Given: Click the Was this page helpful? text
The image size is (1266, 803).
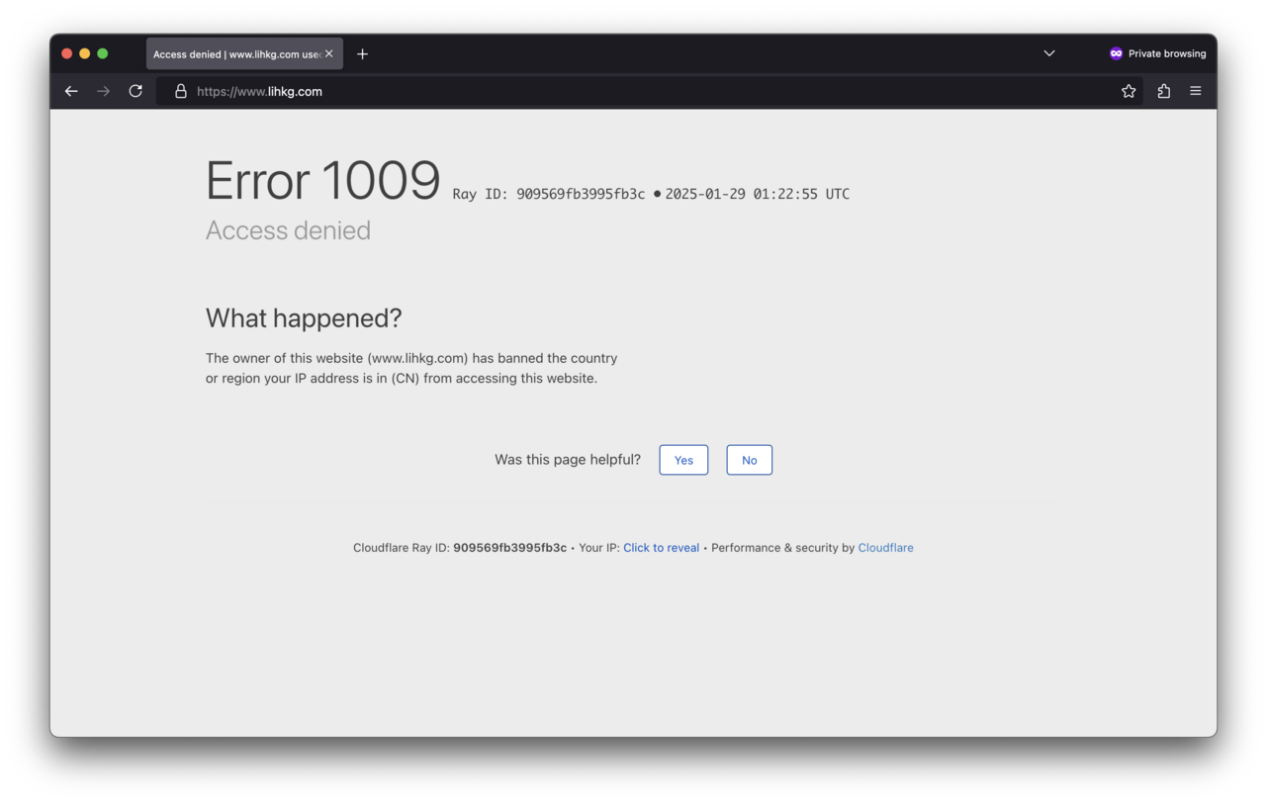Looking at the screenshot, I should (568, 460).
